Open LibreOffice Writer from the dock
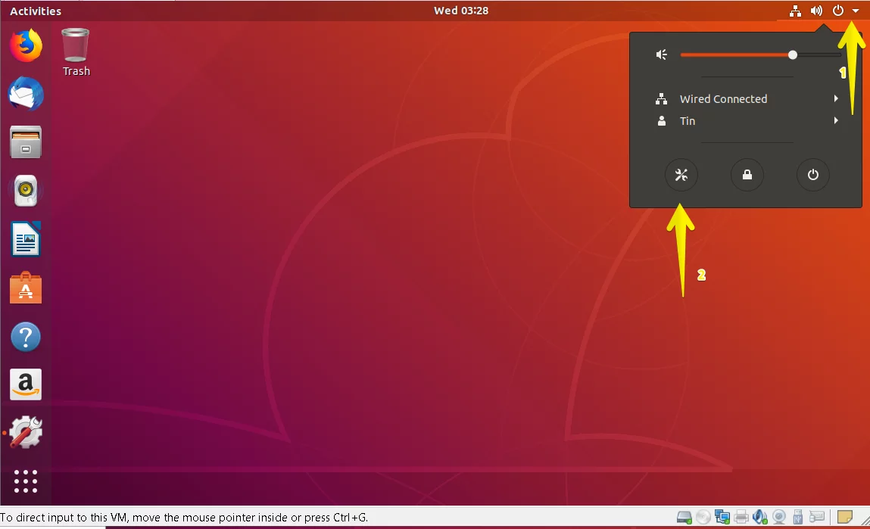Viewport: 870px width, 529px height. tap(26, 239)
